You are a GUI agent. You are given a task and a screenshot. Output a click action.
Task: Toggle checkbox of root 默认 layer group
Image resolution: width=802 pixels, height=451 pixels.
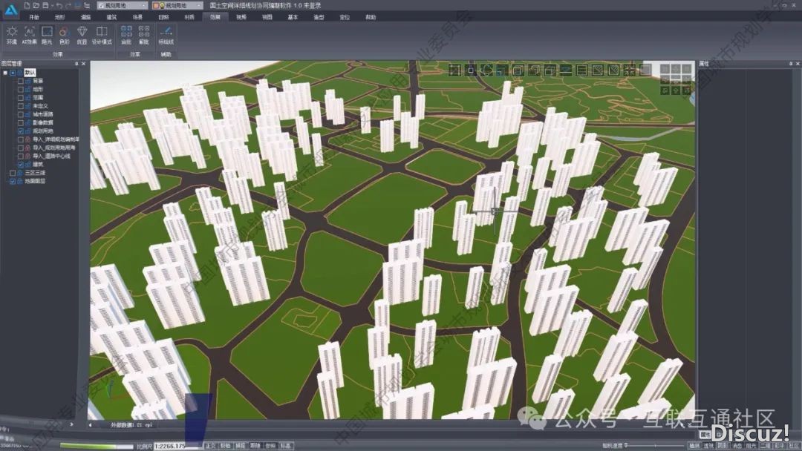point(13,73)
